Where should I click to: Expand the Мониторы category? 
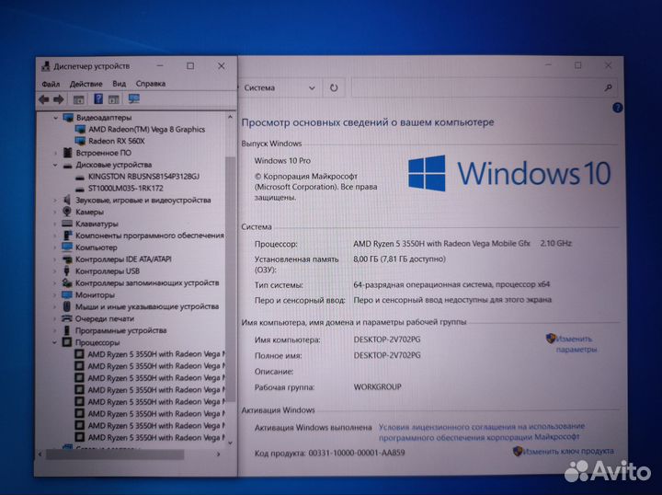54,294
